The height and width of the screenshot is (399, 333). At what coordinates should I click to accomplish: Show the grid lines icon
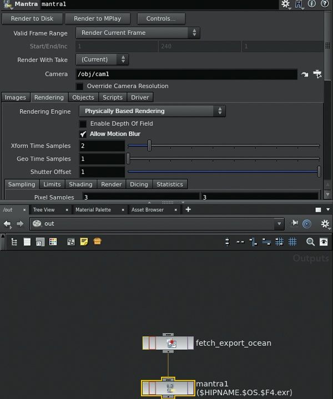(x=292, y=242)
